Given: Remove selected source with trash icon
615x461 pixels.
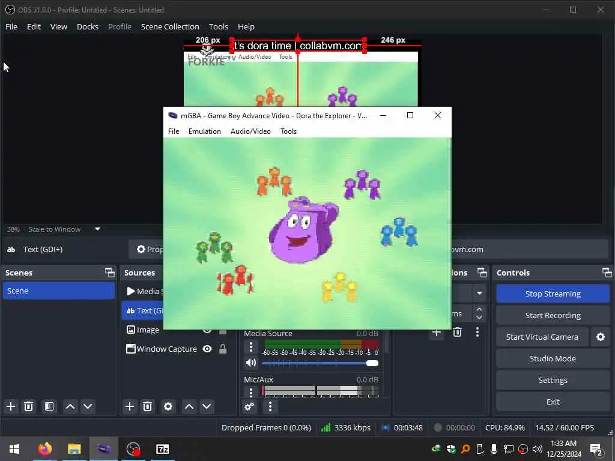Looking at the screenshot, I should coord(148,406).
